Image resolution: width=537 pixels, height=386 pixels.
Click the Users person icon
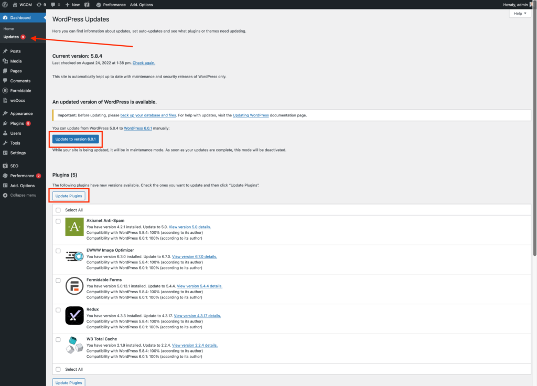tap(5, 133)
